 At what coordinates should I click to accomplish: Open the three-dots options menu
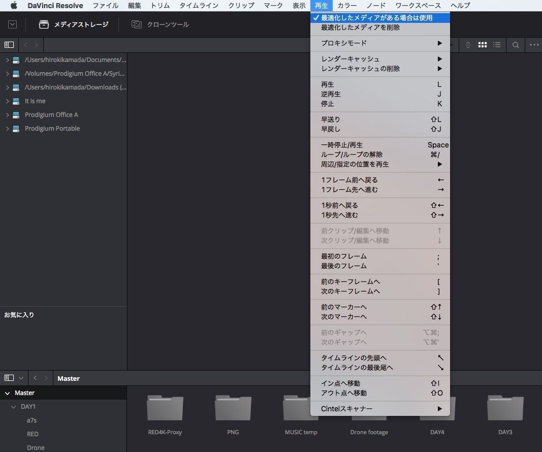(534, 45)
